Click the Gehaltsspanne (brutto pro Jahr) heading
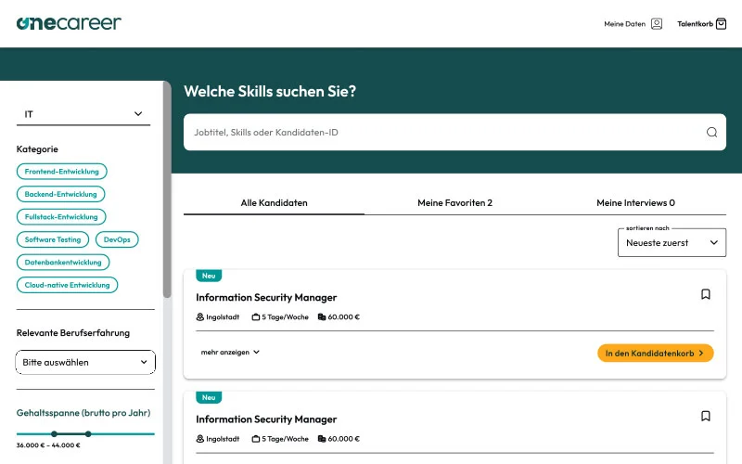This screenshot has height=464, width=742. click(83, 413)
